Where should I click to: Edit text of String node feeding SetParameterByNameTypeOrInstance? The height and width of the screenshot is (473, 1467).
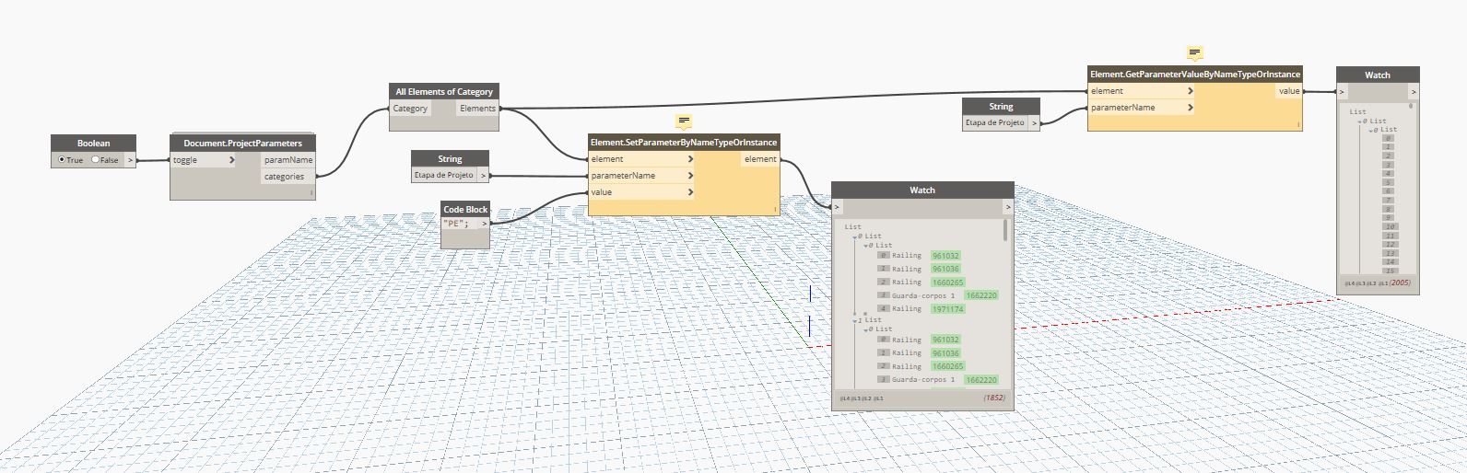(x=444, y=175)
